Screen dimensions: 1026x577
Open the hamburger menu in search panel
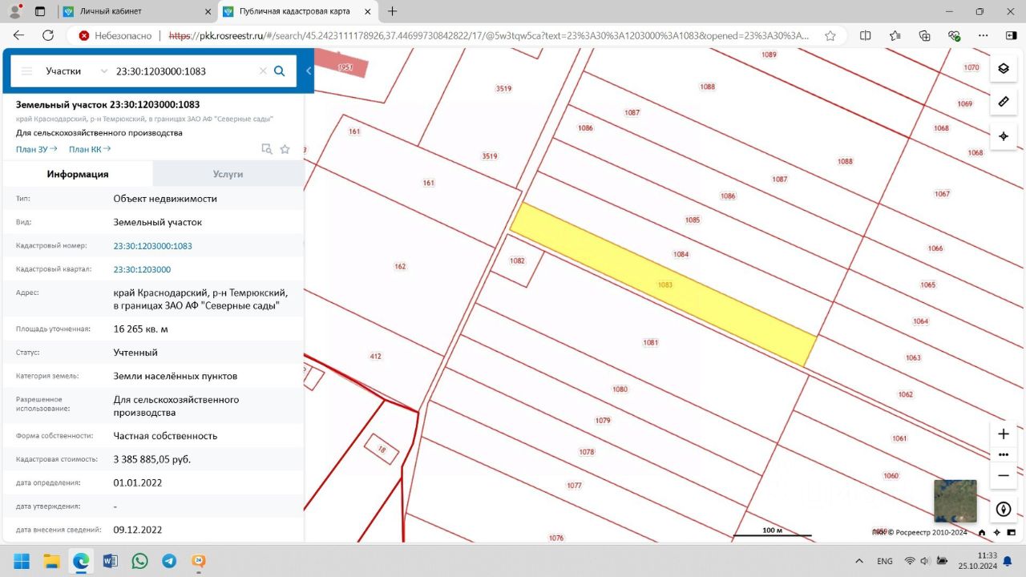(26, 71)
